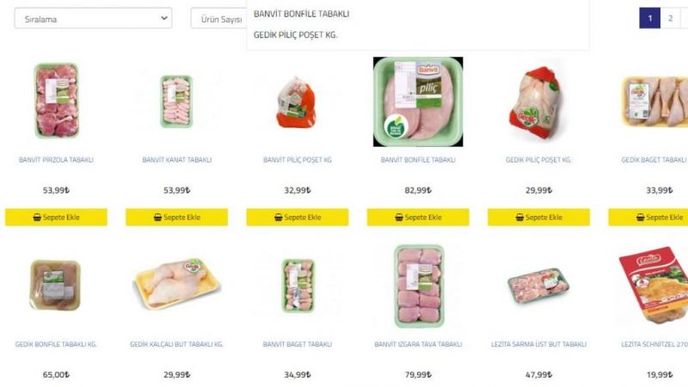Open Banvit Izgara Tava Tabaklı link
The height and width of the screenshot is (387, 688).
coord(418,345)
